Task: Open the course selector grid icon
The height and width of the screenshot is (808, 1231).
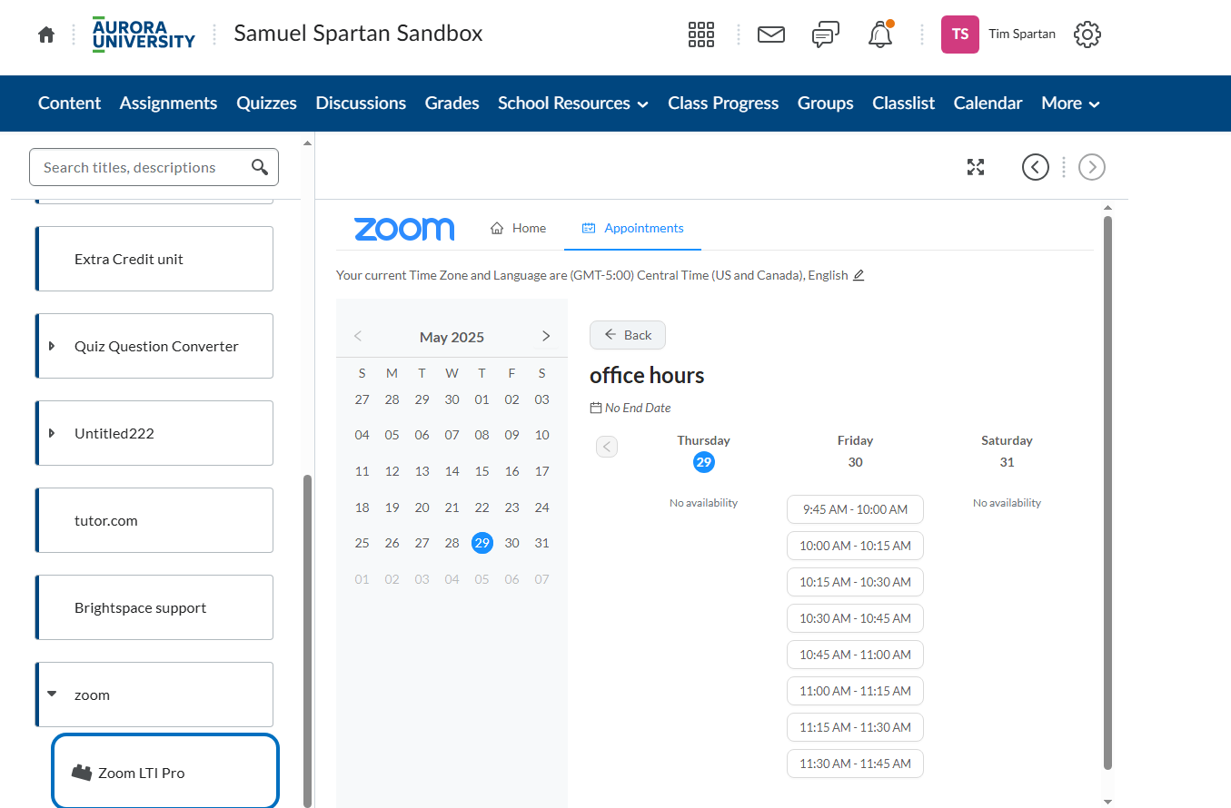Action: (x=701, y=34)
